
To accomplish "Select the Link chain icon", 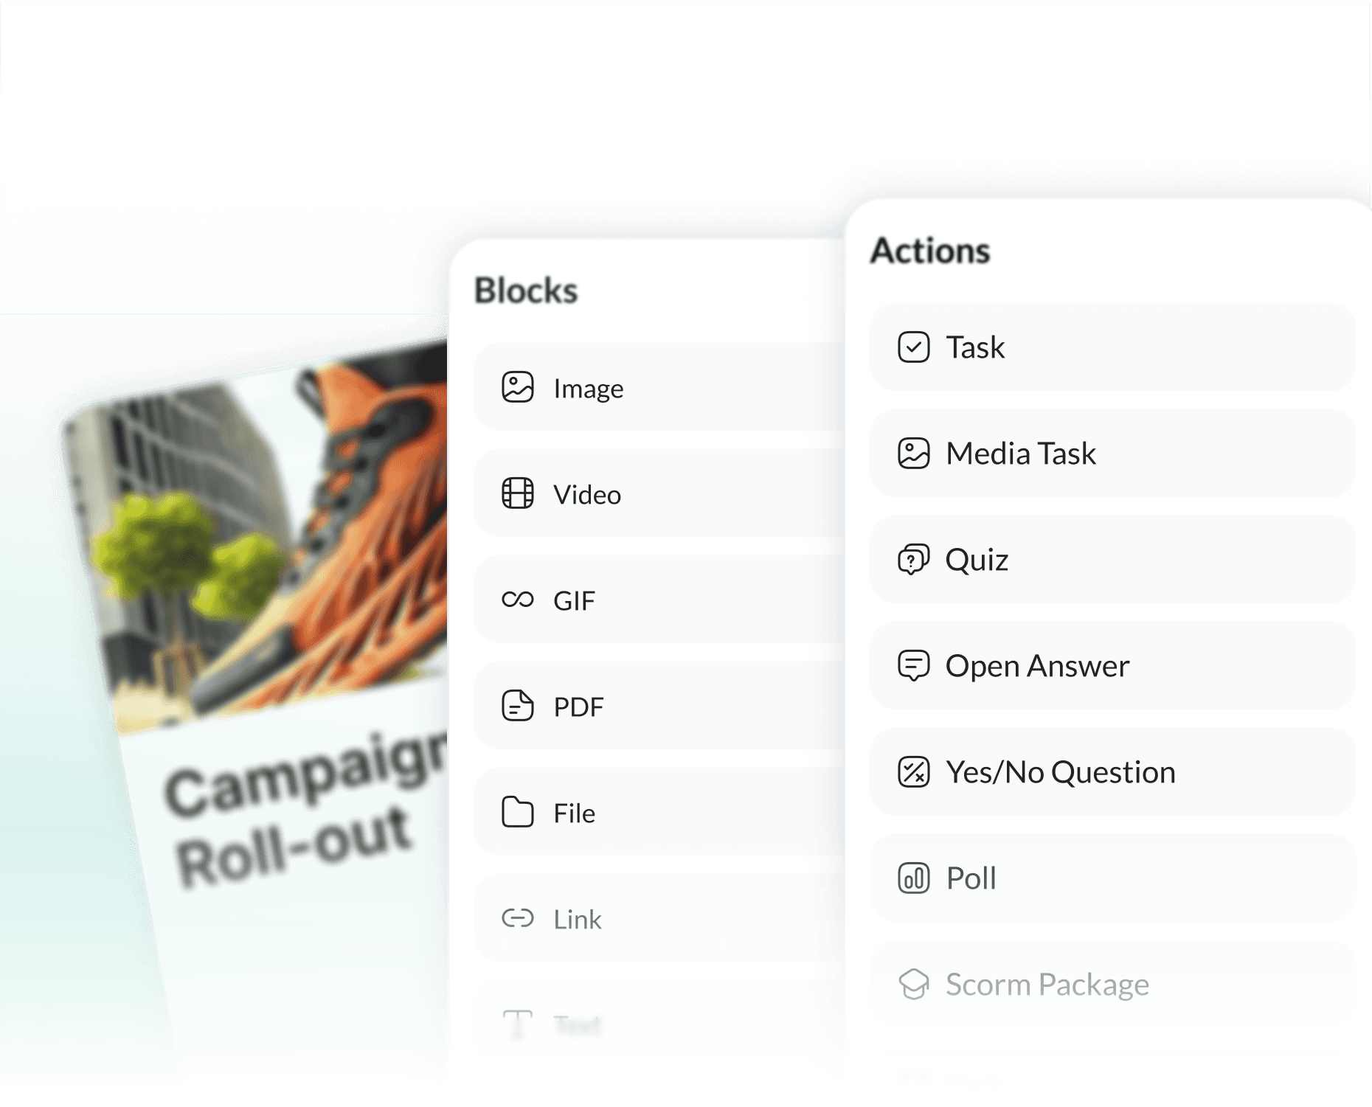I will point(518,918).
